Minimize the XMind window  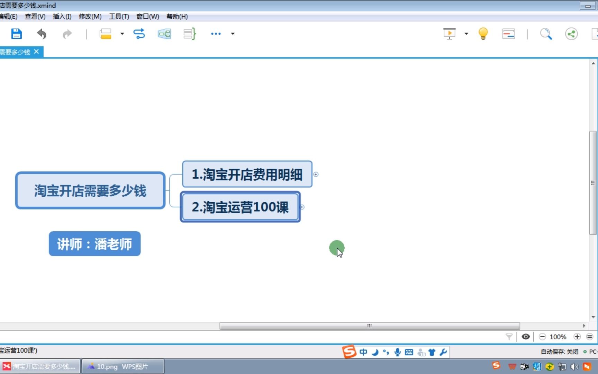(588, 6)
